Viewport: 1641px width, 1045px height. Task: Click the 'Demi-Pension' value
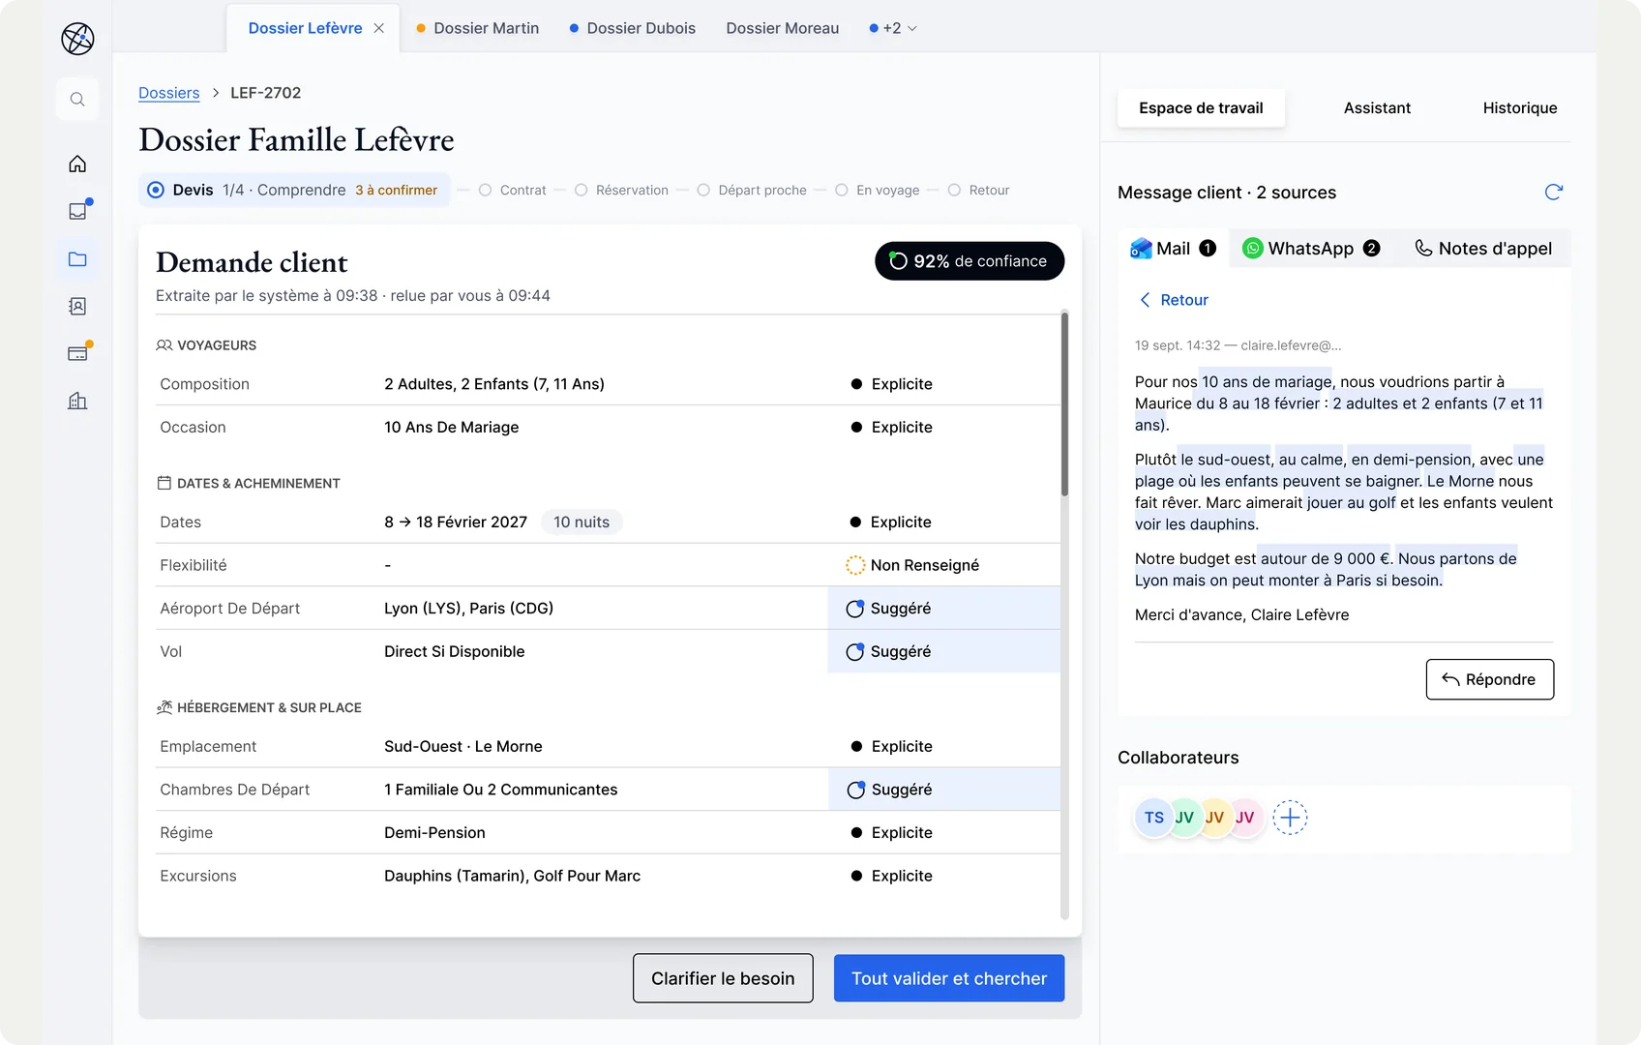tap(435, 833)
